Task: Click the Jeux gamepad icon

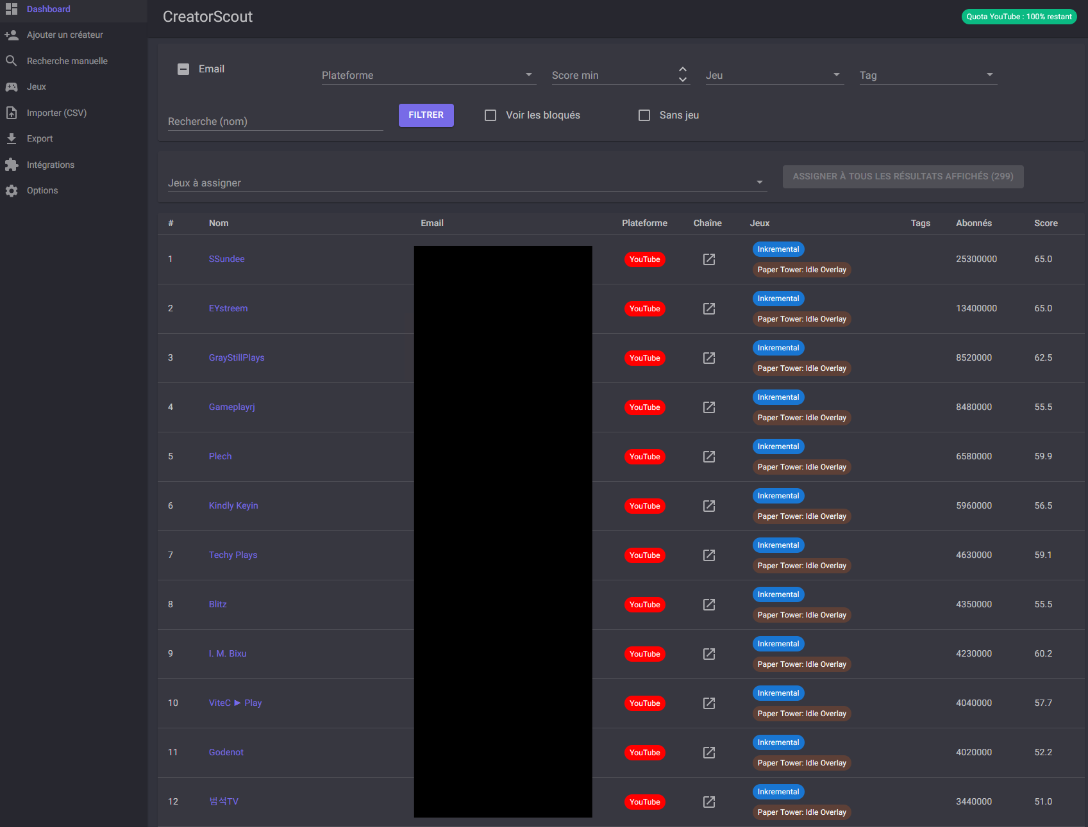Action: 12,86
